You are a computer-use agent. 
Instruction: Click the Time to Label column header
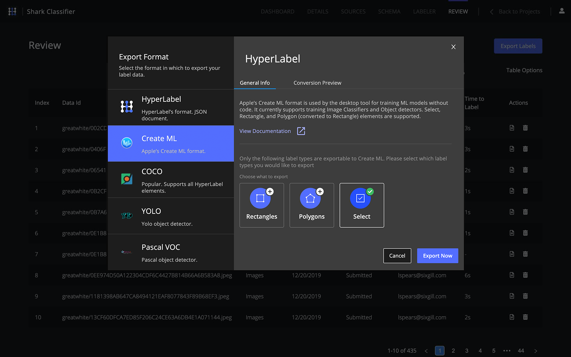[x=474, y=103]
